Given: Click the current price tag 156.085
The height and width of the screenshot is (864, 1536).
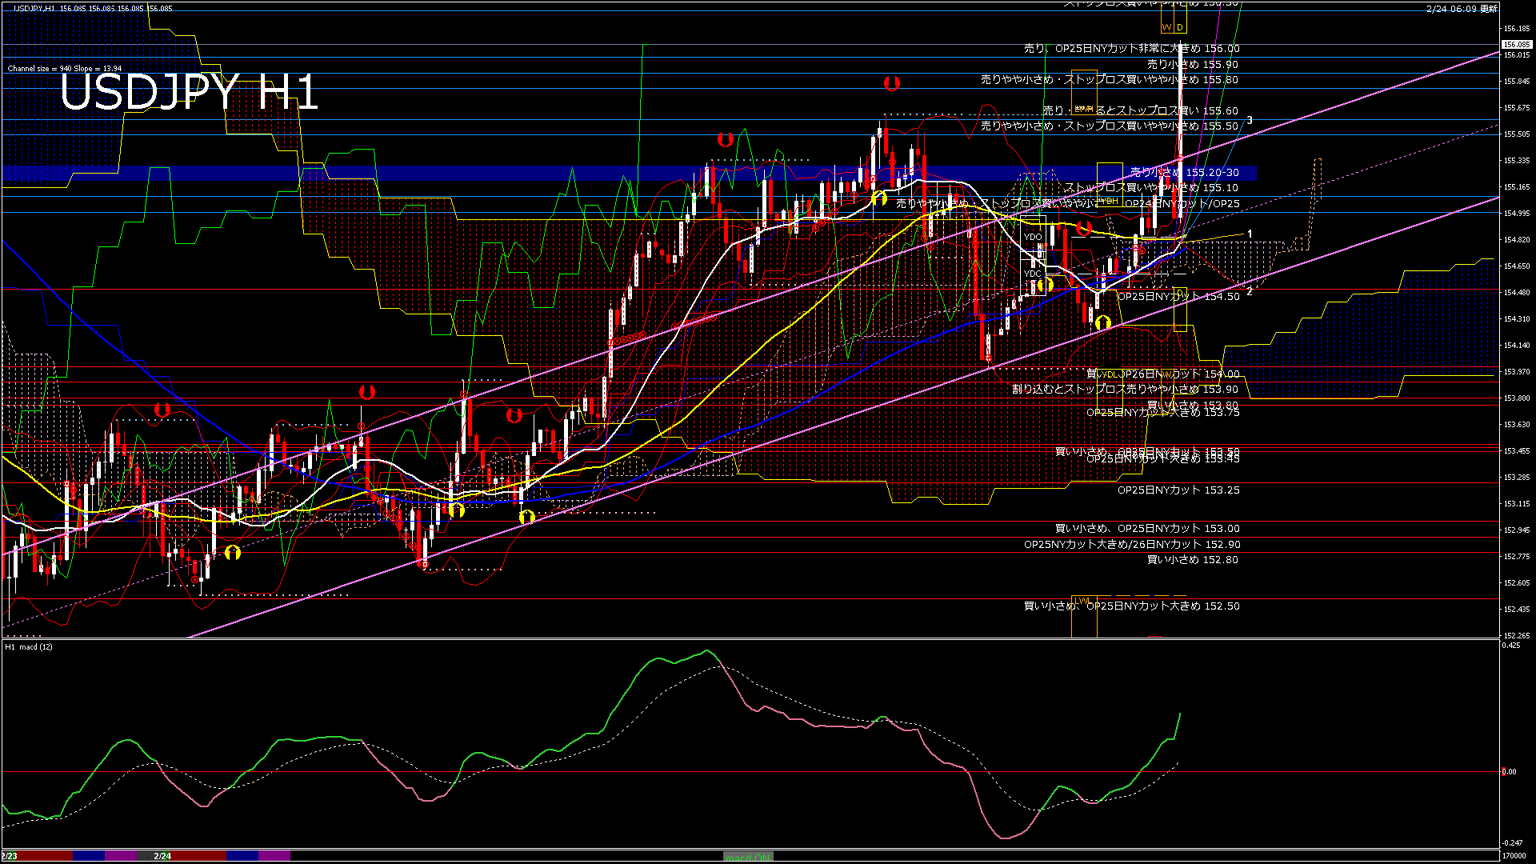Looking at the screenshot, I should [1516, 45].
